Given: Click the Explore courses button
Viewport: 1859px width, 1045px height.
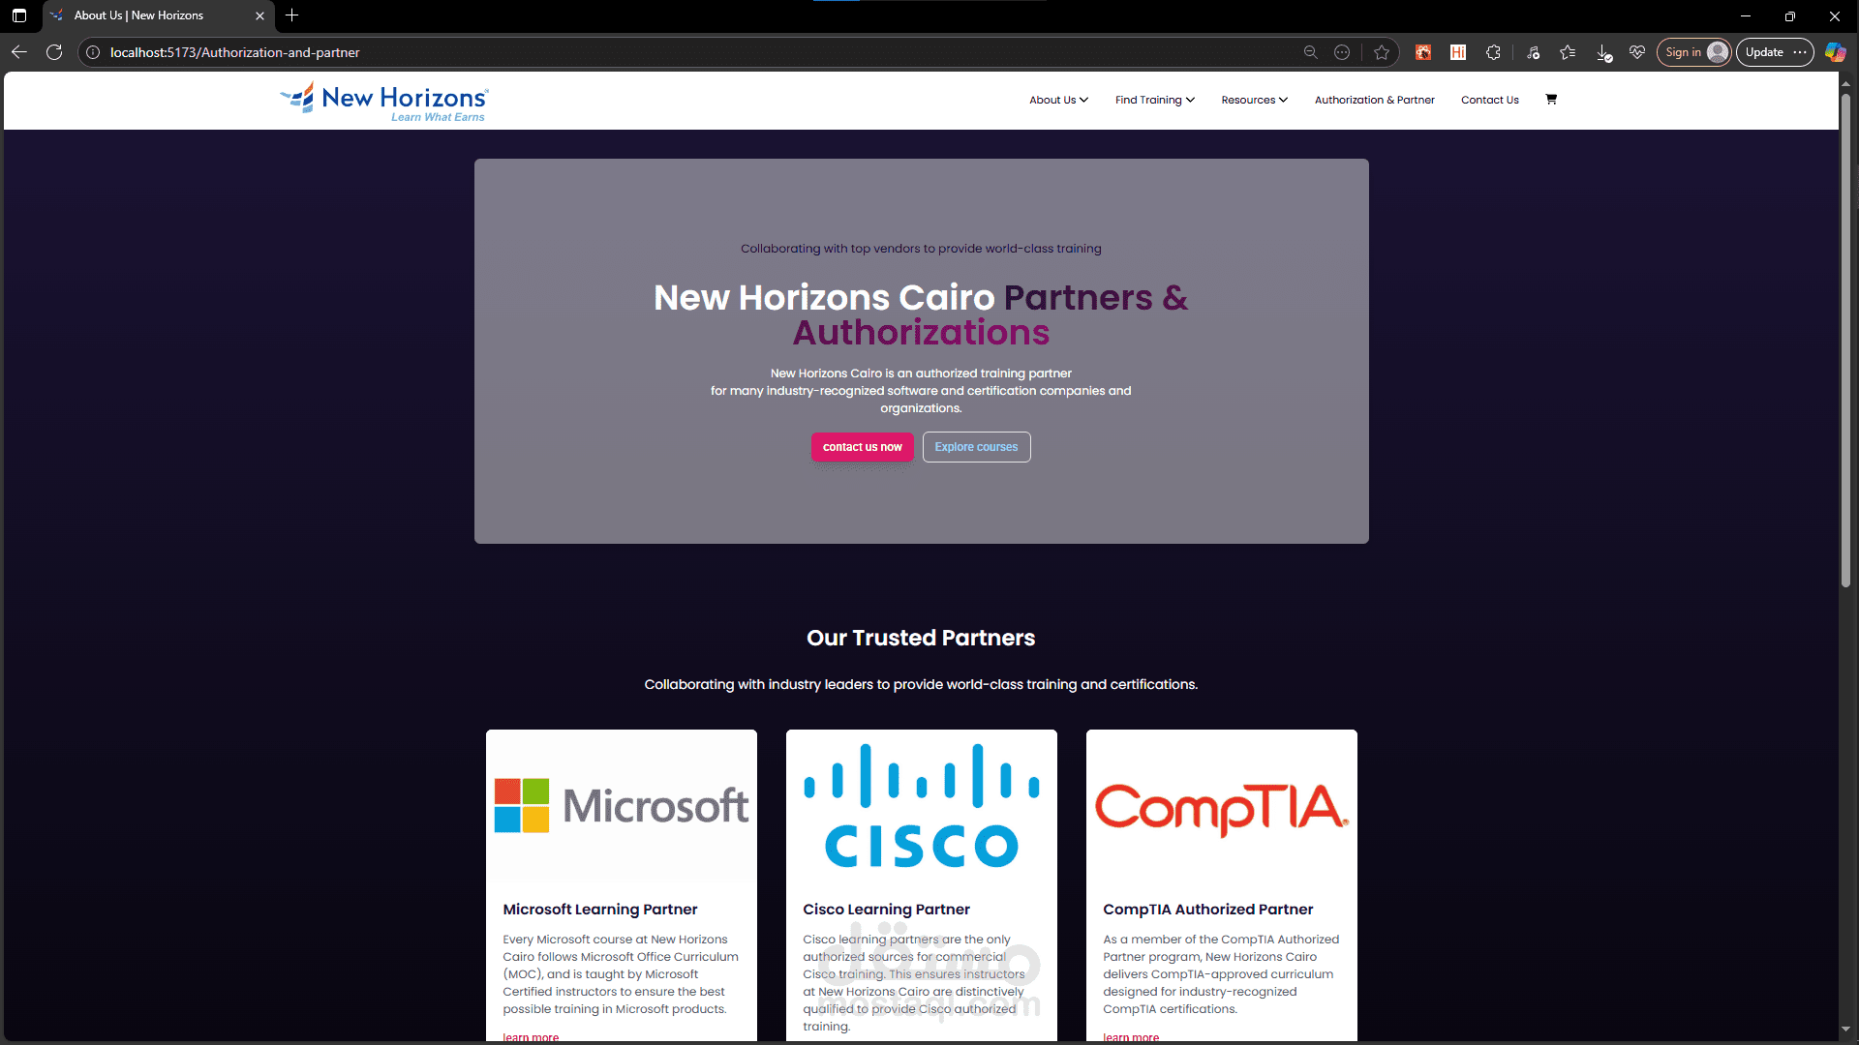Looking at the screenshot, I should 976,447.
